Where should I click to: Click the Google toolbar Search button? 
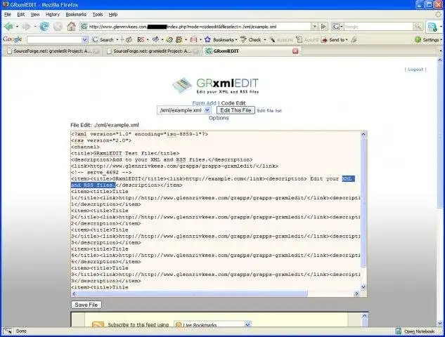click(103, 40)
